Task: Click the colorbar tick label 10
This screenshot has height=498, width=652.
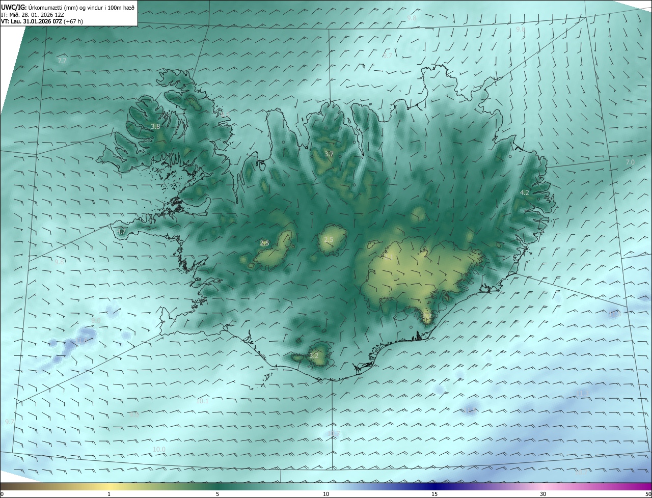Action: coord(325,494)
